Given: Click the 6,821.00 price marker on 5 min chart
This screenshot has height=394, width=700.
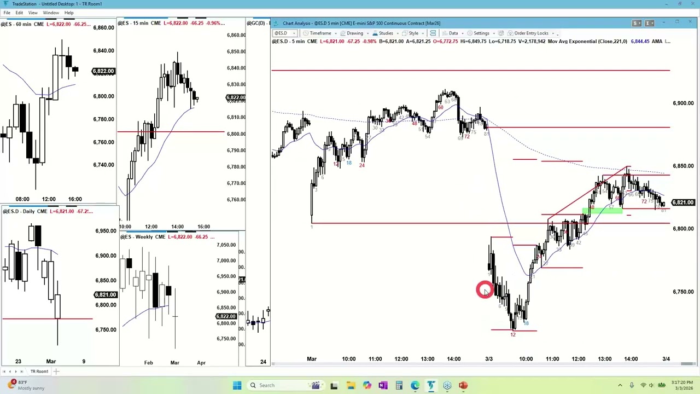Looking at the screenshot, I should pos(683,202).
